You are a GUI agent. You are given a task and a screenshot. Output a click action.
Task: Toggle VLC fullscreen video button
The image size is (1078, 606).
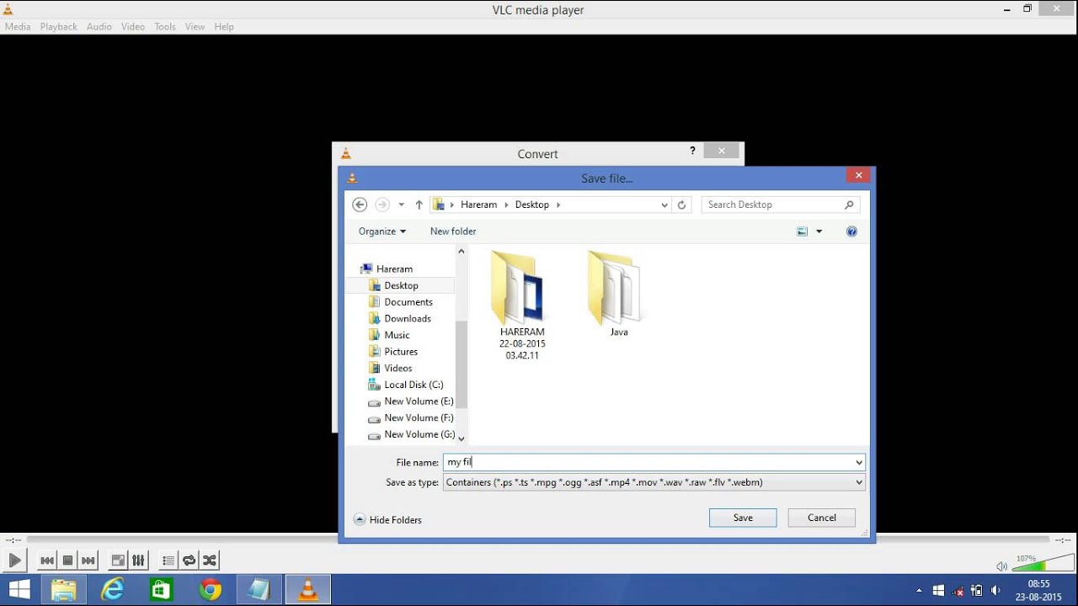118,561
